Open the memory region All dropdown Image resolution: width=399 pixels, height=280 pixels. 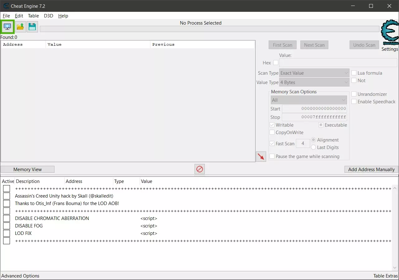(x=308, y=100)
